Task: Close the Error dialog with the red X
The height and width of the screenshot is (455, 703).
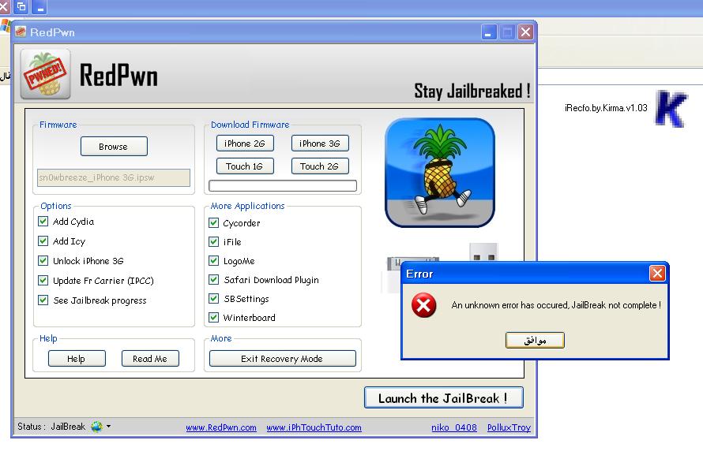Action: [x=657, y=274]
